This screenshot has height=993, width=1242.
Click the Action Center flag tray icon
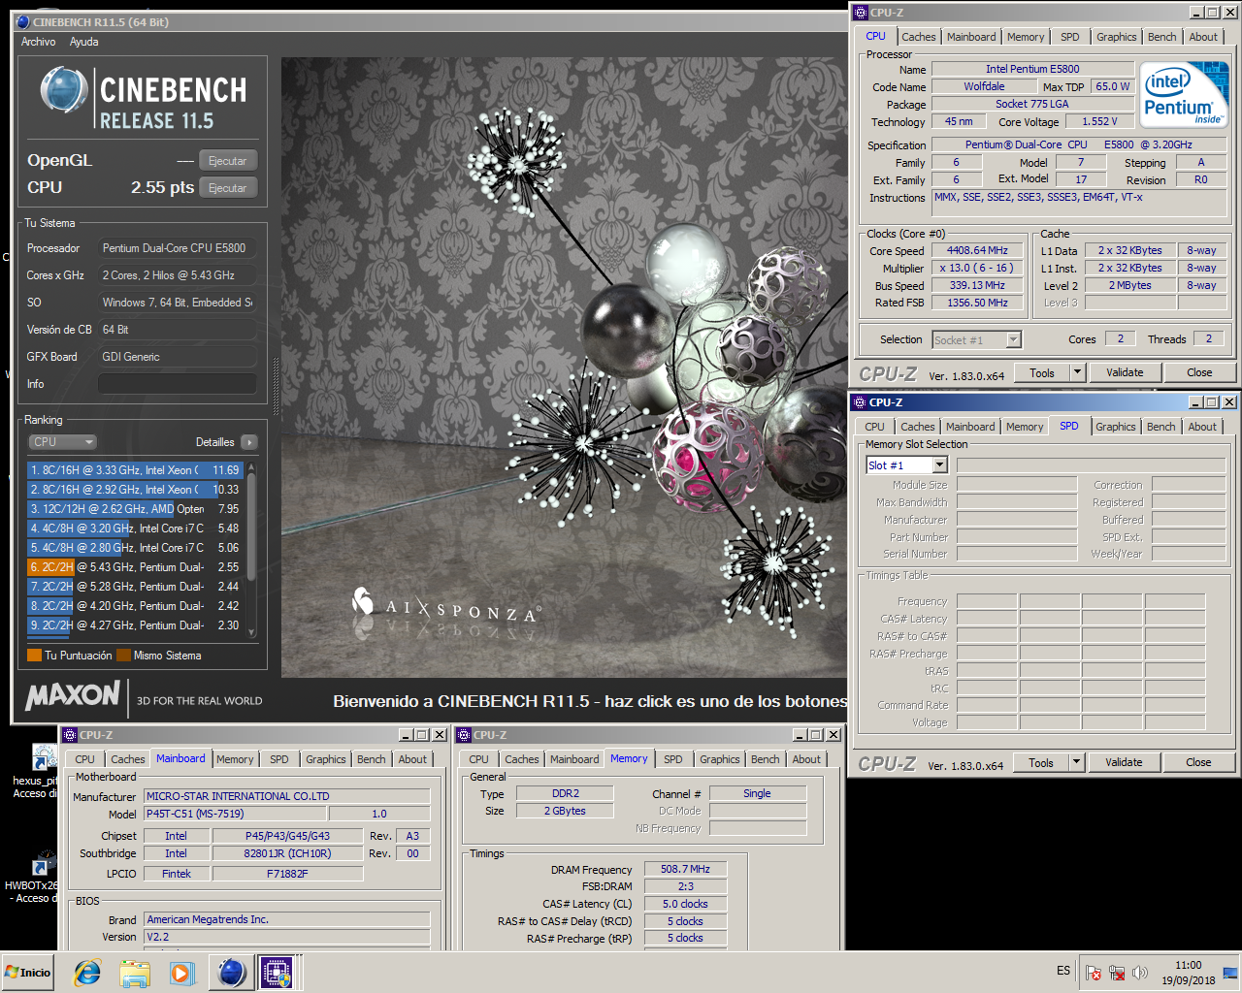pyautogui.click(x=1094, y=973)
